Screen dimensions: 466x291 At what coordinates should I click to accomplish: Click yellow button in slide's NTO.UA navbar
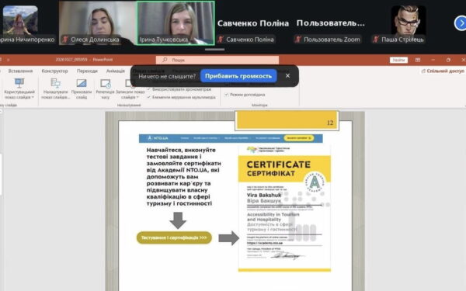click(x=298, y=138)
